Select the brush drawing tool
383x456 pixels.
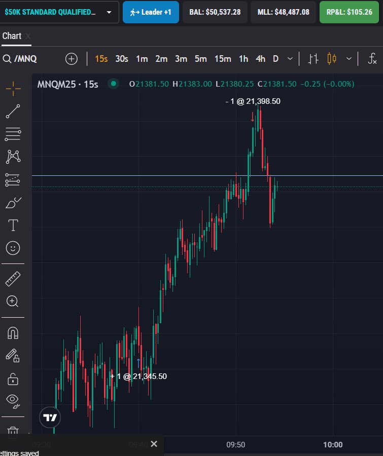click(x=13, y=203)
